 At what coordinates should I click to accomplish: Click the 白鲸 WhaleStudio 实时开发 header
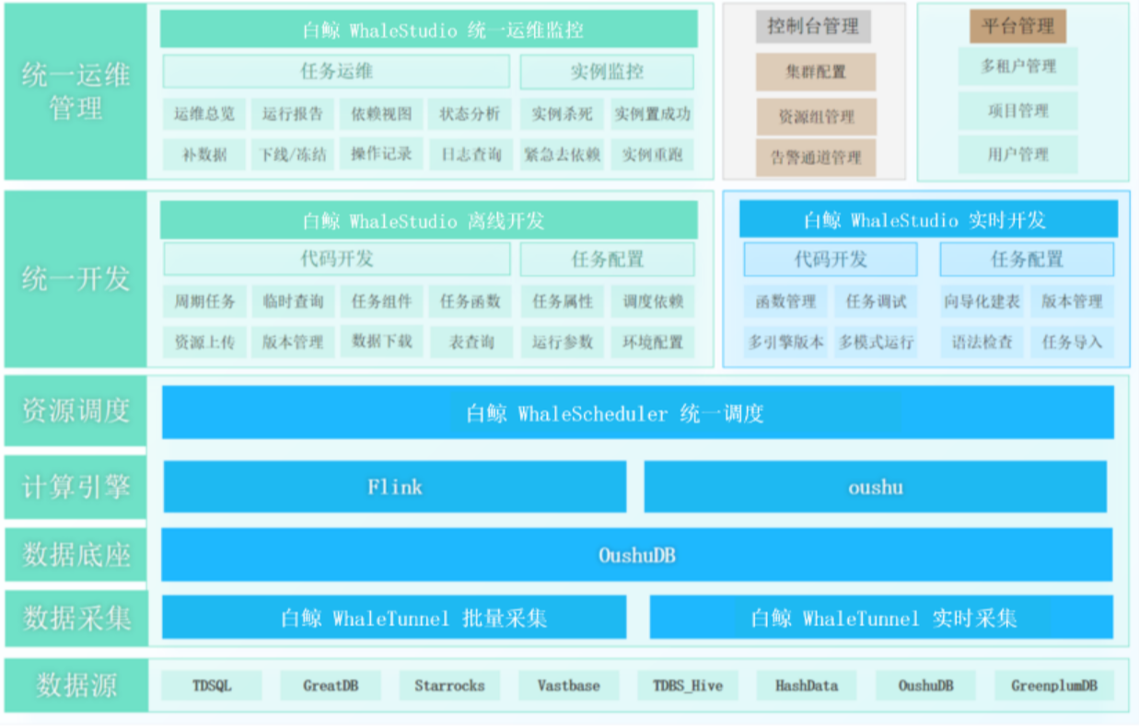(928, 220)
